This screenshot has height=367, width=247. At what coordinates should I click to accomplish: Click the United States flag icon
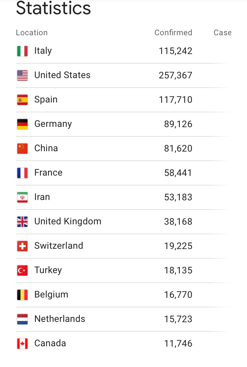point(22,75)
